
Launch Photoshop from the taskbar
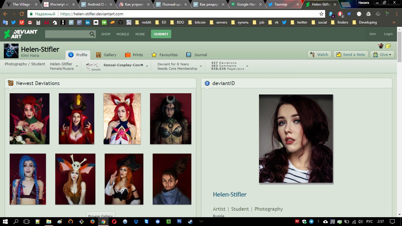[x=179, y=221]
